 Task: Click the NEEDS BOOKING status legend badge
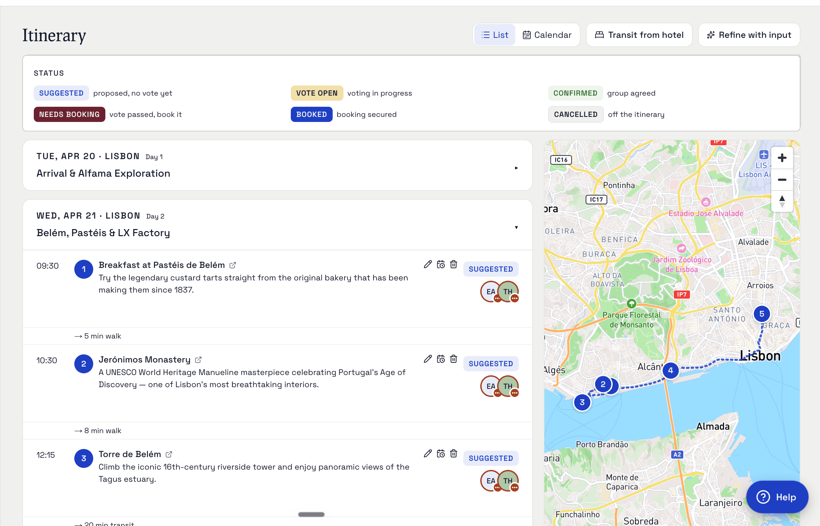pyautogui.click(x=69, y=115)
